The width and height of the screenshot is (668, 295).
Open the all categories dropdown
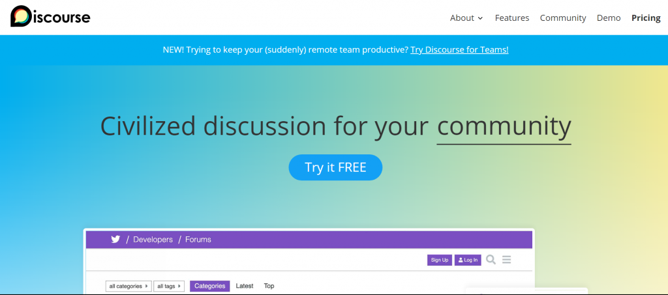click(x=129, y=286)
